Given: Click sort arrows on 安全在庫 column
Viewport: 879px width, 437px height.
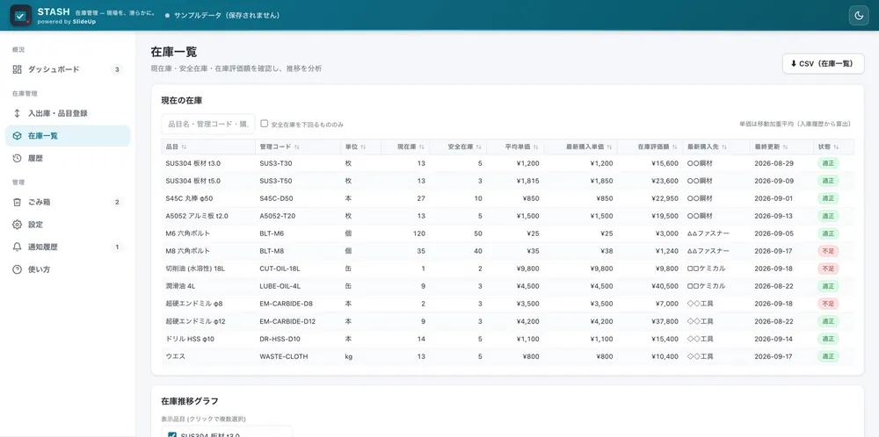Looking at the screenshot, I should click(479, 147).
